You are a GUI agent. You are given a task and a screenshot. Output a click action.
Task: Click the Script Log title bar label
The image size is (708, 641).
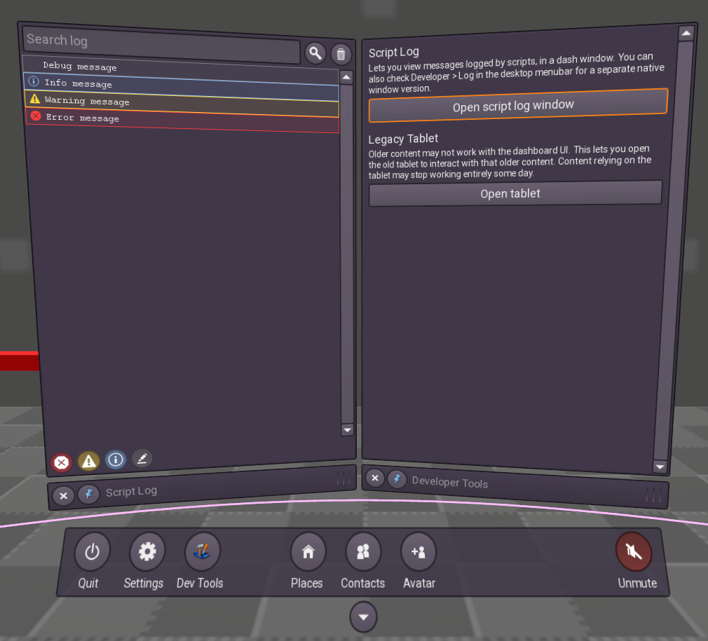(131, 491)
